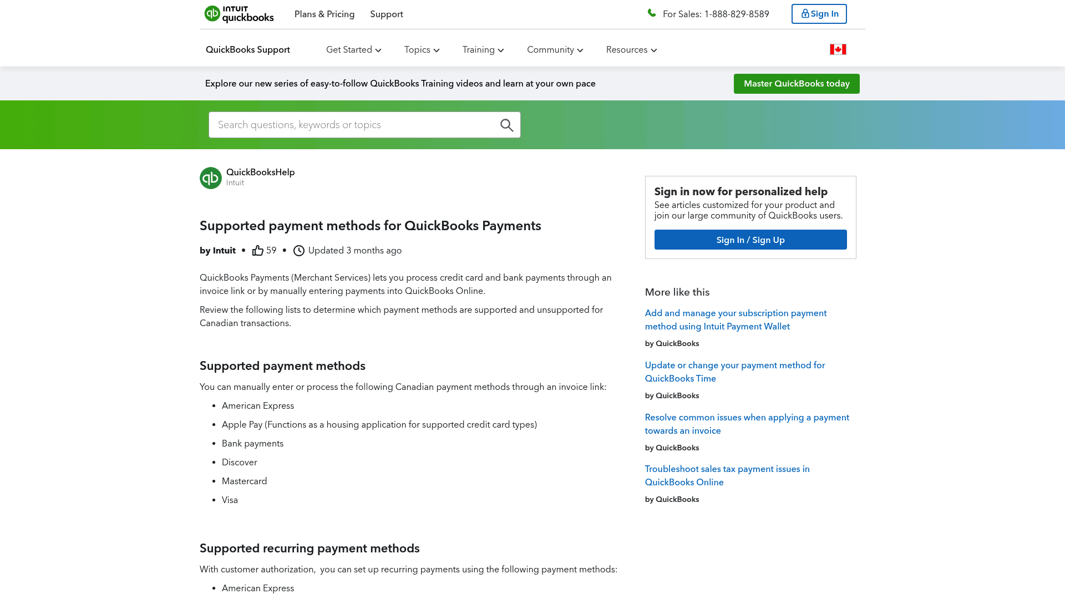Open Update or change payment method link
1065x599 pixels.
tap(735, 372)
